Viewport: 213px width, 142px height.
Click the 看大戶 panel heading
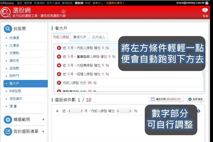(x=61, y=28)
